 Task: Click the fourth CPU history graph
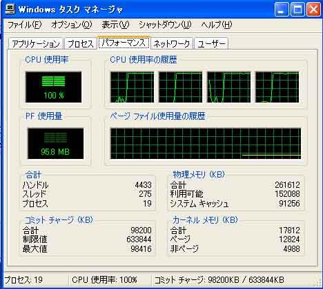277,87
